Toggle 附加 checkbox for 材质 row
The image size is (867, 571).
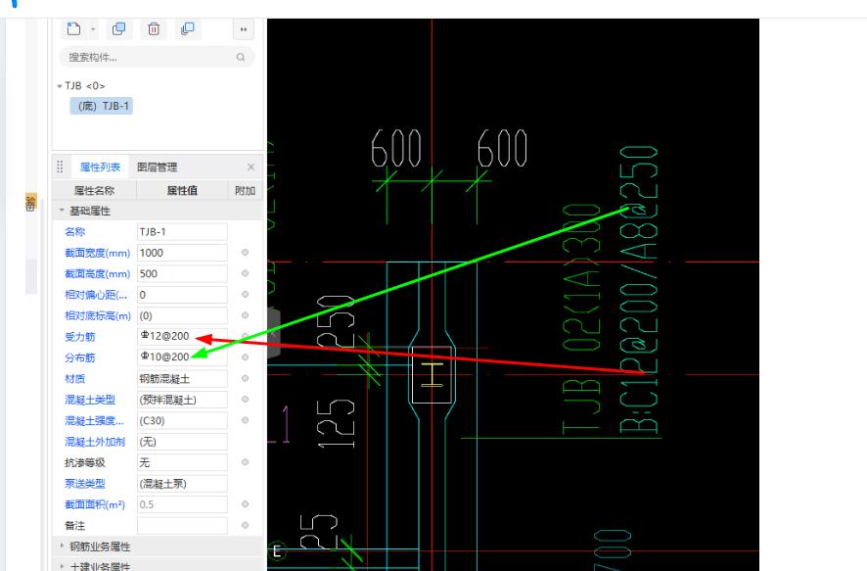[245, 378]
